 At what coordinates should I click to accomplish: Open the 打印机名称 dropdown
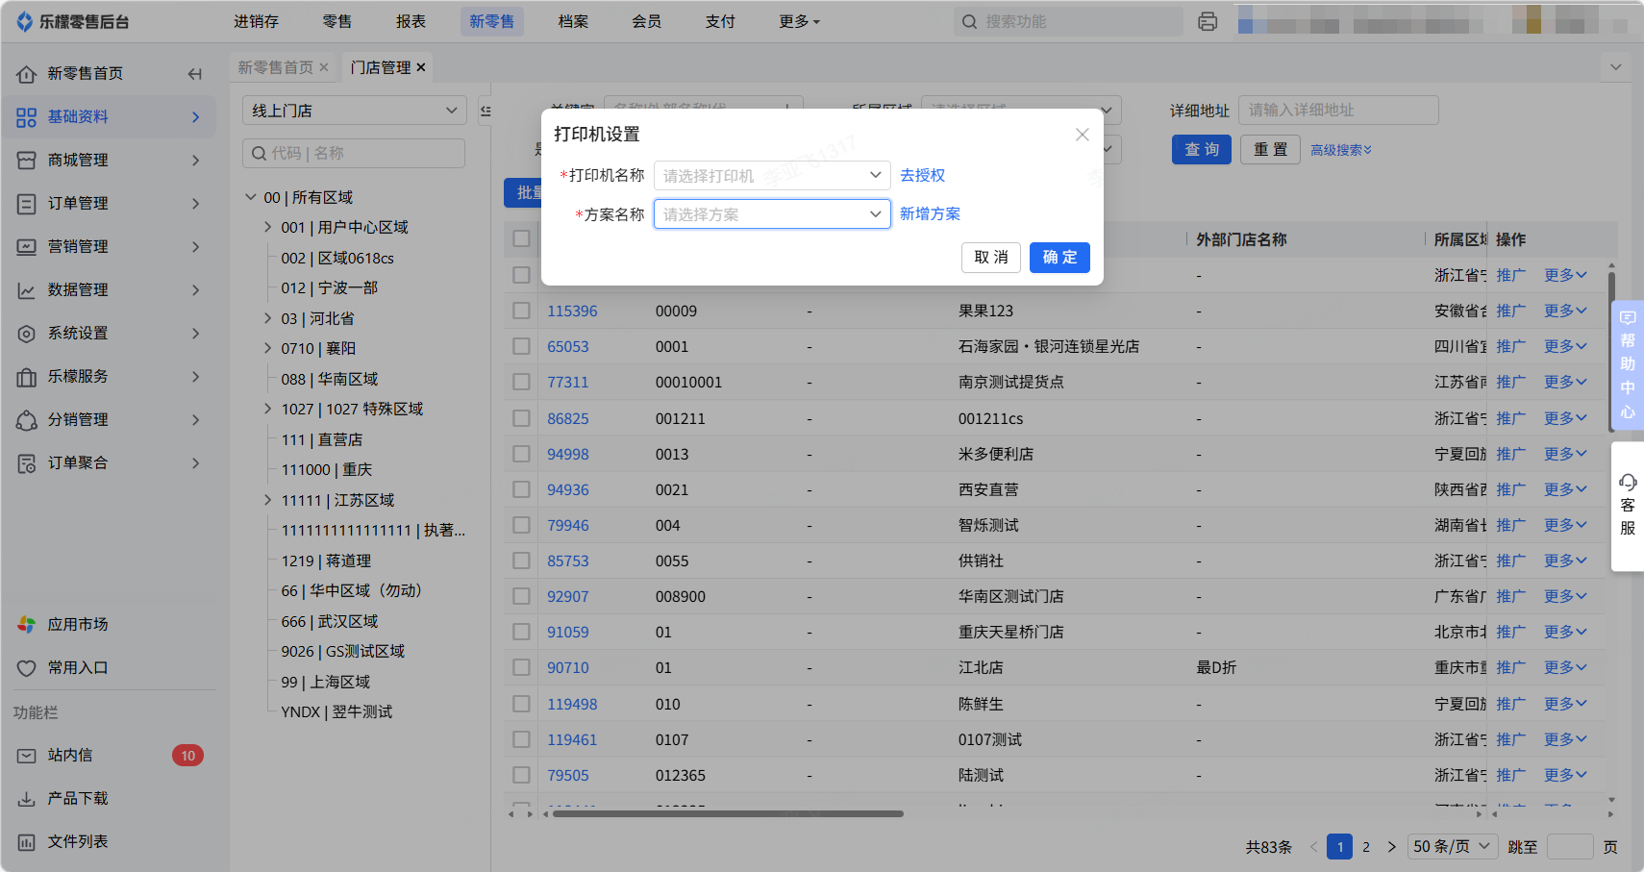click(x=771, y=176)
